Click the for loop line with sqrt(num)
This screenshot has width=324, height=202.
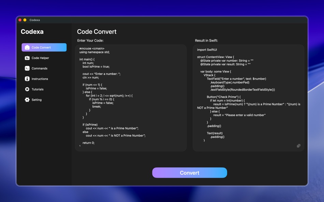point(109,96)
